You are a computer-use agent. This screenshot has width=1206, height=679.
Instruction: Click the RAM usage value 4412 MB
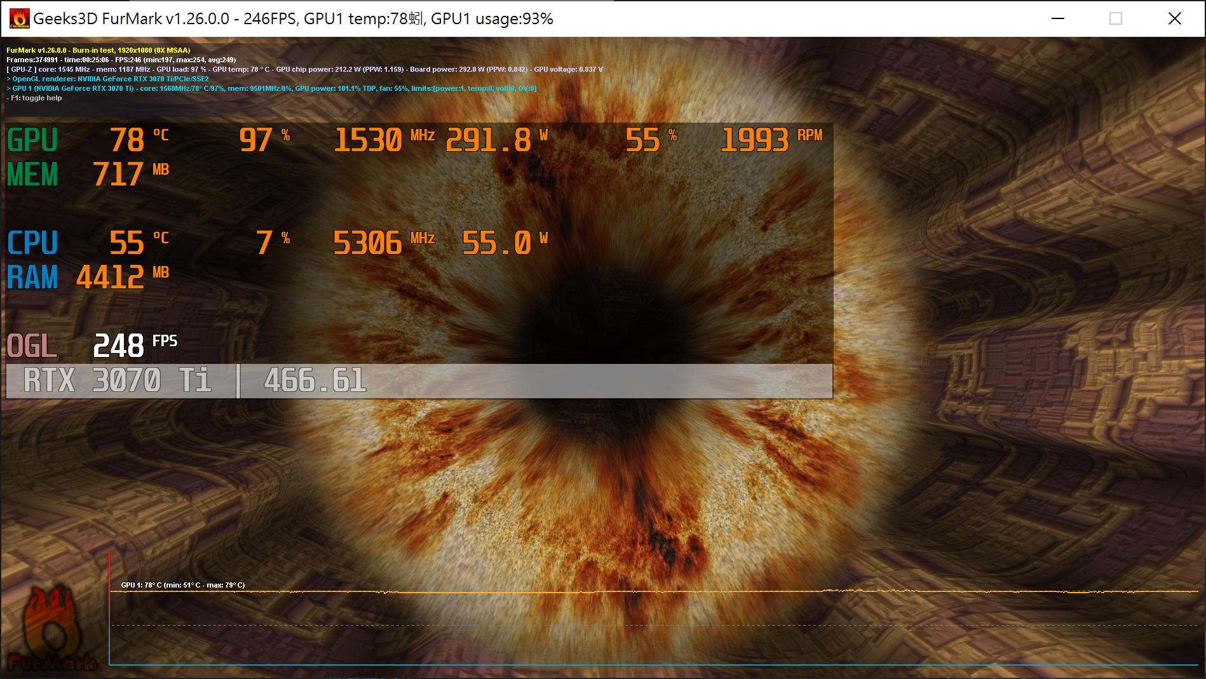coord(123,277)
